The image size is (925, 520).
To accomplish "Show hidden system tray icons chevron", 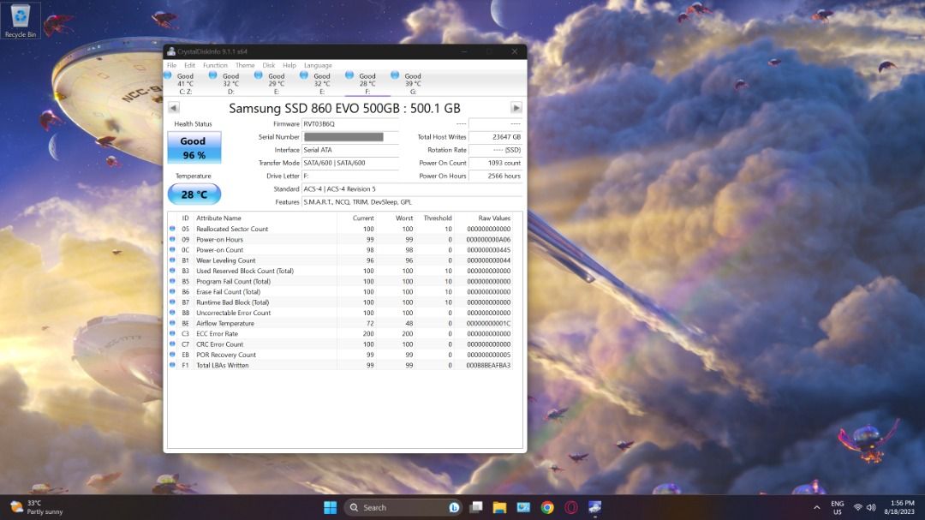I will (x=816, y=508).
